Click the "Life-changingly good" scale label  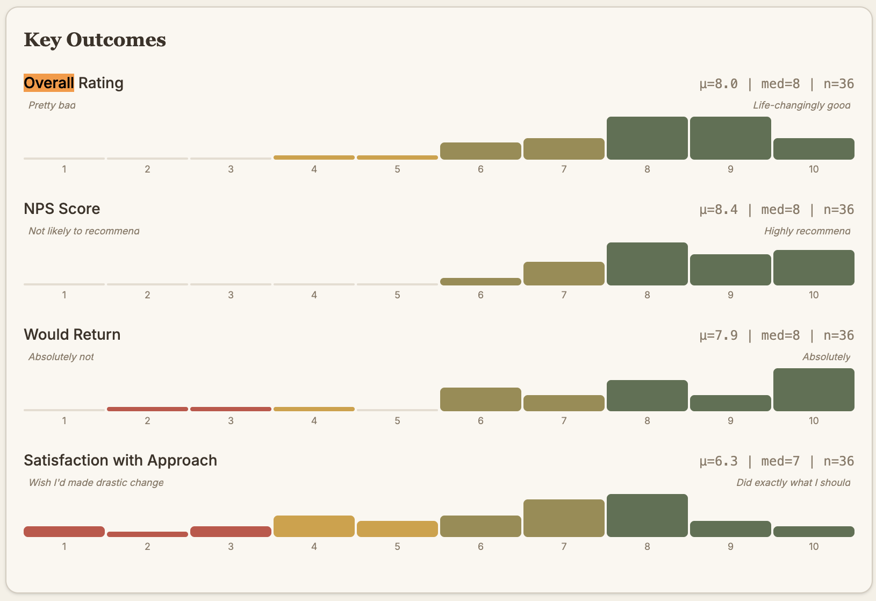(801, 105)
